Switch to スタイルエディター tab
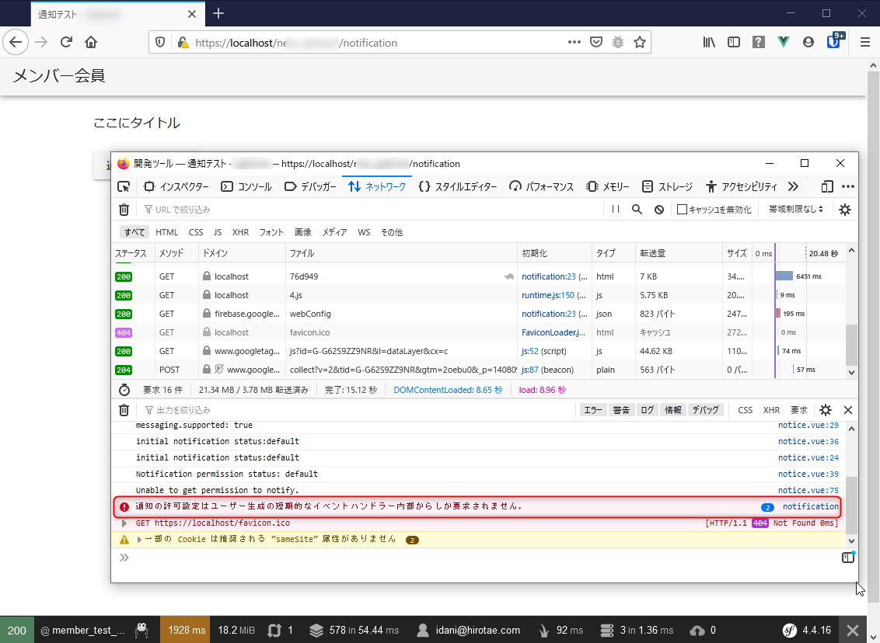 tap(457, 186)
